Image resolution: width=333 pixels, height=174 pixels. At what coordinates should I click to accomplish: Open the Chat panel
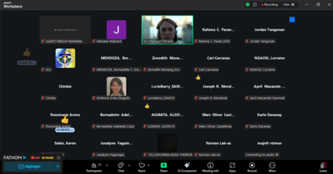coord(121,167)
